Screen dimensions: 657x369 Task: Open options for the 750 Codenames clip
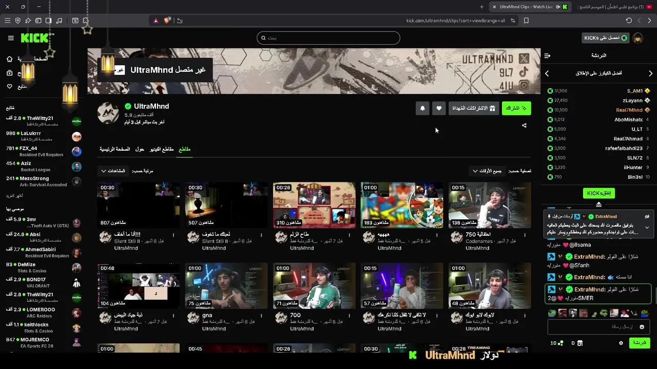click(525, 235)
